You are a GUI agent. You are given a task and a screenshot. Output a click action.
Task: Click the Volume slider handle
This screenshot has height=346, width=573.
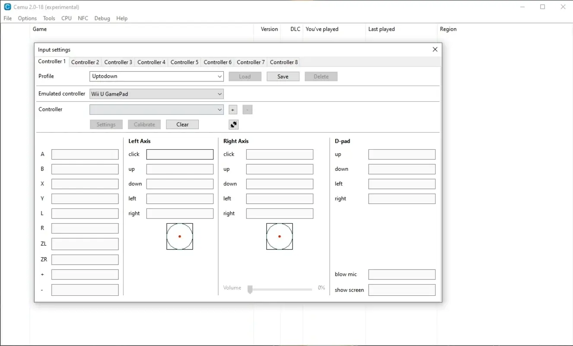[x=249, y=289]
